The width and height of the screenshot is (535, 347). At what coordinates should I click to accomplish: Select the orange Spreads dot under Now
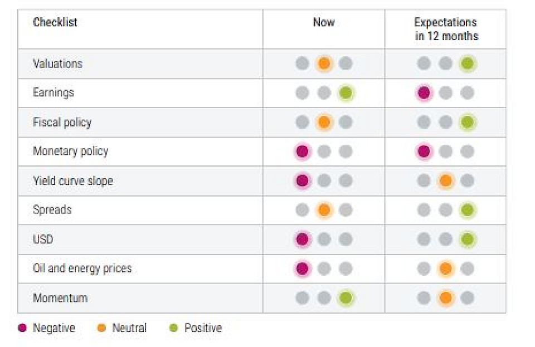[324, 210]
